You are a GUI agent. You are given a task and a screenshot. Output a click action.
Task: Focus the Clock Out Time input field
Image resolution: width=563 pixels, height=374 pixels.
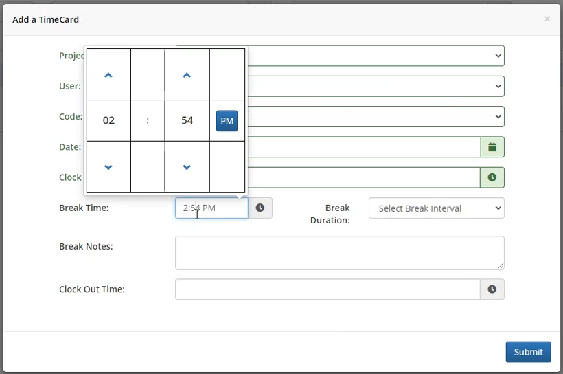(327, 289)
